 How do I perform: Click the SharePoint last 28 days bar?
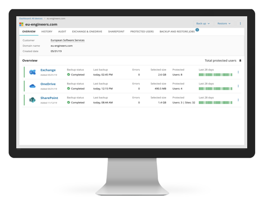215,102
